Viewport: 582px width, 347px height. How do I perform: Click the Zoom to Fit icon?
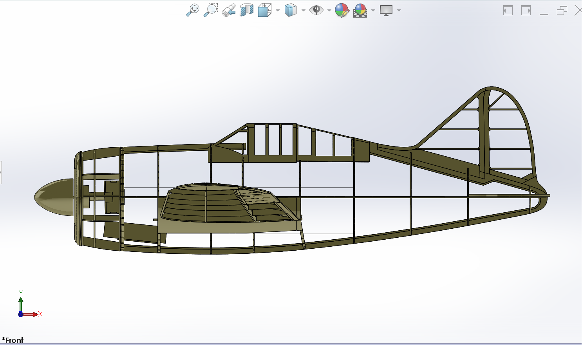click(192, 10)
